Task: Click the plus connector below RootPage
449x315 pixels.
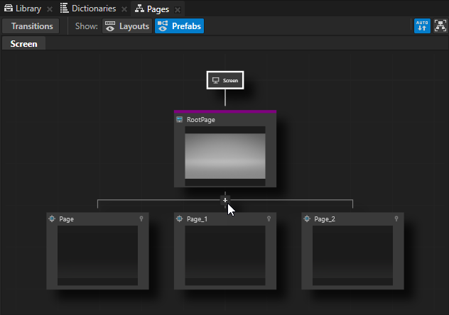Action: 225,200
